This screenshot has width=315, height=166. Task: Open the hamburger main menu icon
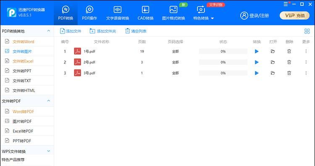click(x=286, y=4)
